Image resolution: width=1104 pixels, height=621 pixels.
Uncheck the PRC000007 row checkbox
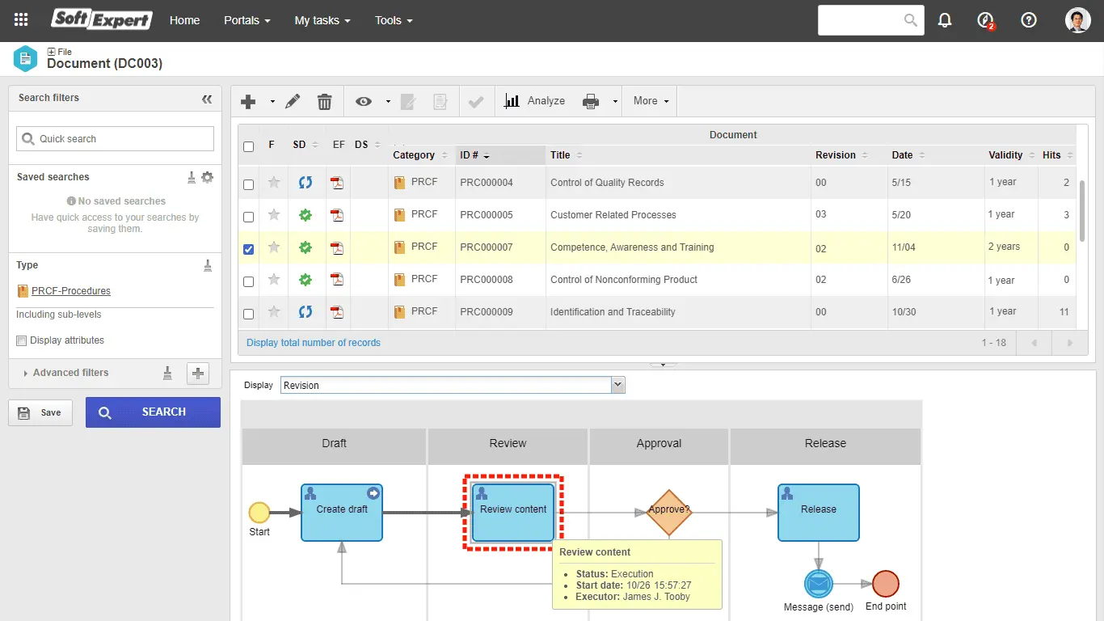tap(248, 249)
